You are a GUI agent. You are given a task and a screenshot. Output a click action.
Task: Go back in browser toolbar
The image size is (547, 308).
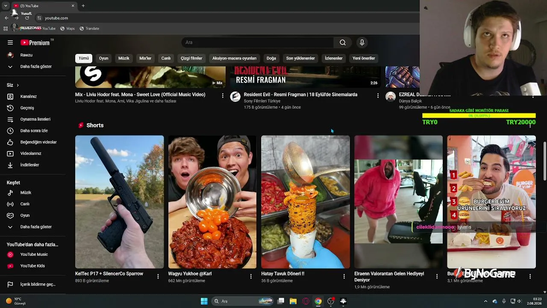[6, 18]
